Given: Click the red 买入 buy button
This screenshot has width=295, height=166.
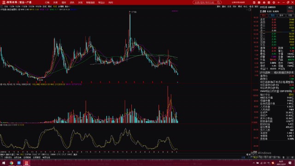Looking at the screenshot, I should [264, 15].
